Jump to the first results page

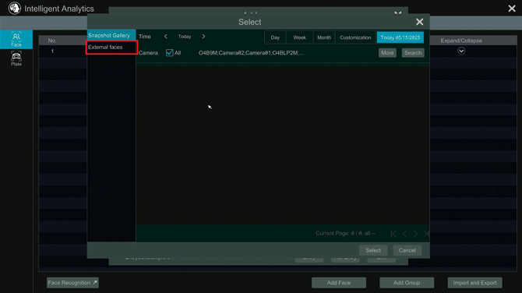coord(393,234)
